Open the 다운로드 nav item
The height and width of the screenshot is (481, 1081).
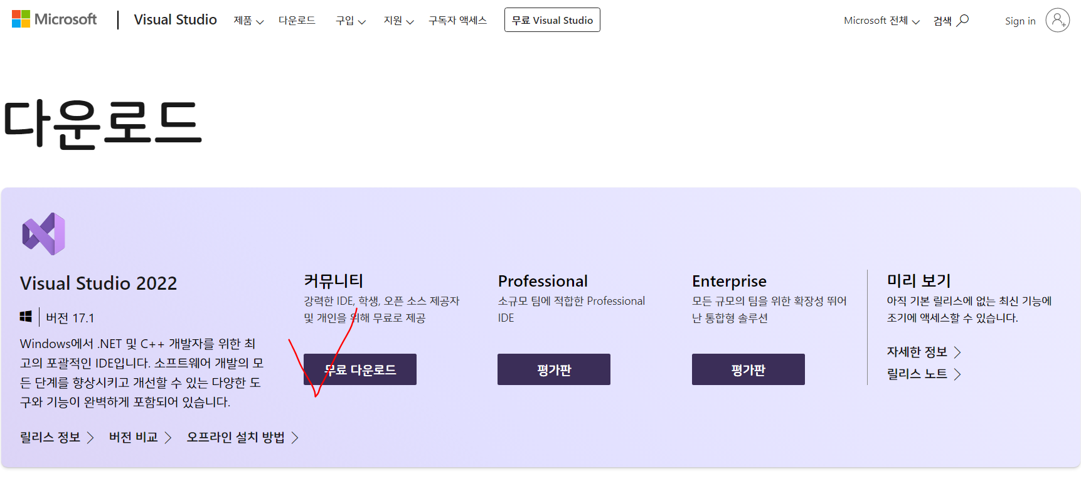coord(297,21)
